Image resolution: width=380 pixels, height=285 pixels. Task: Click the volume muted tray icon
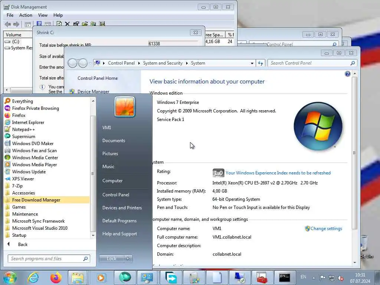click(341, 278)
